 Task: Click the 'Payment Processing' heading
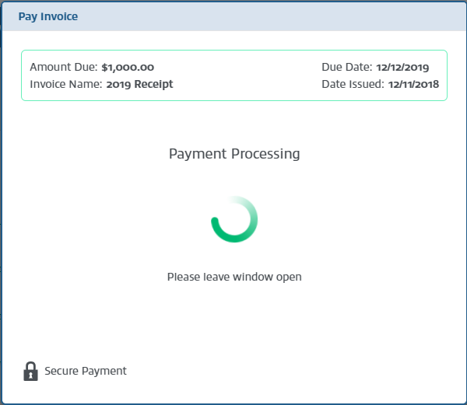pyautogui.click(x=234, y=154)
